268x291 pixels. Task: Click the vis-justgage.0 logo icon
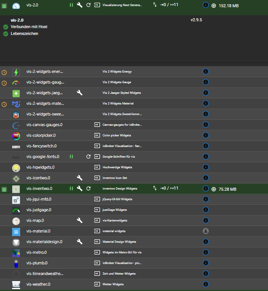16,210
